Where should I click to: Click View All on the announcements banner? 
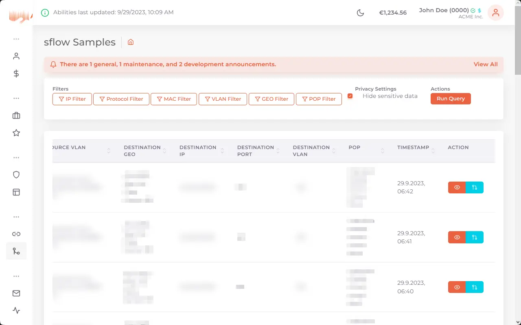pyautogui.click(x=485, y=64)
